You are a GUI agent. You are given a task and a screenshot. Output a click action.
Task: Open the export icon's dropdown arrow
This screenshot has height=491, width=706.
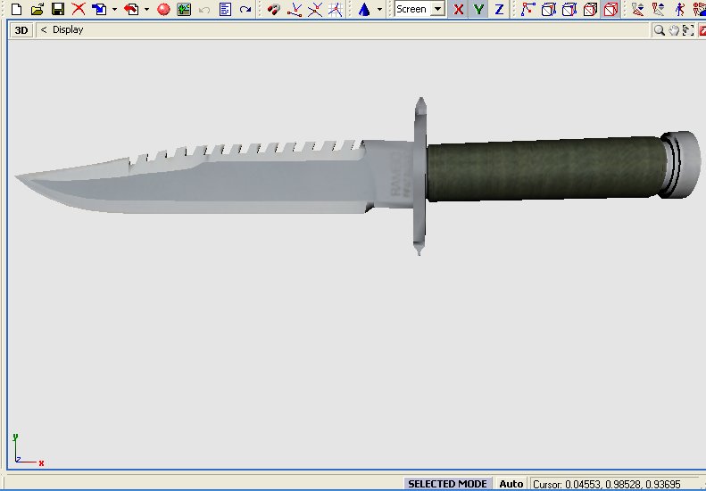146,9
